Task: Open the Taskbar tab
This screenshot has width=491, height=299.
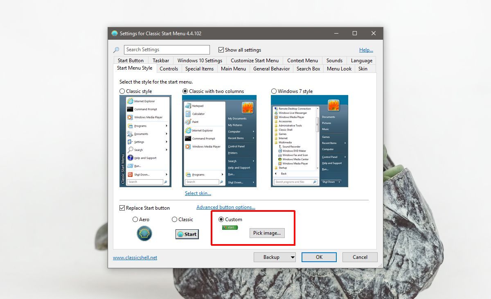Action: (160, 60)
